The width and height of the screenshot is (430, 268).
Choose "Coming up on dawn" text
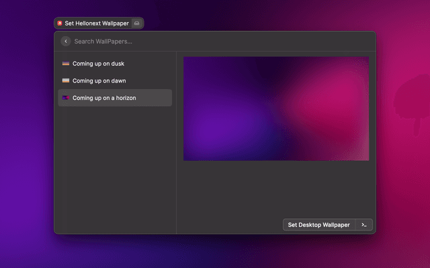(x=99, y=80)
